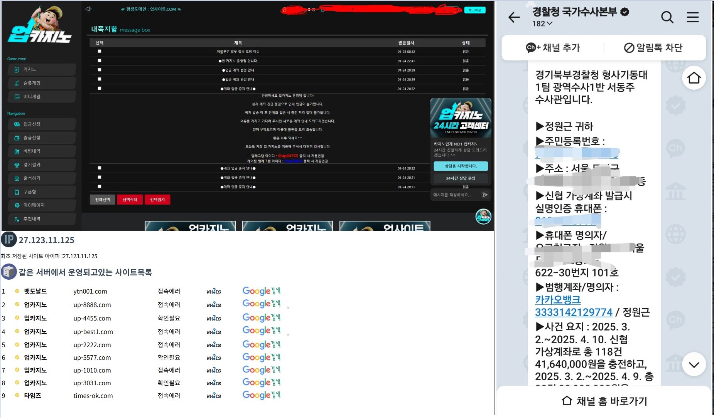Click Google search icon for up-8888.com

coord(261,304)
